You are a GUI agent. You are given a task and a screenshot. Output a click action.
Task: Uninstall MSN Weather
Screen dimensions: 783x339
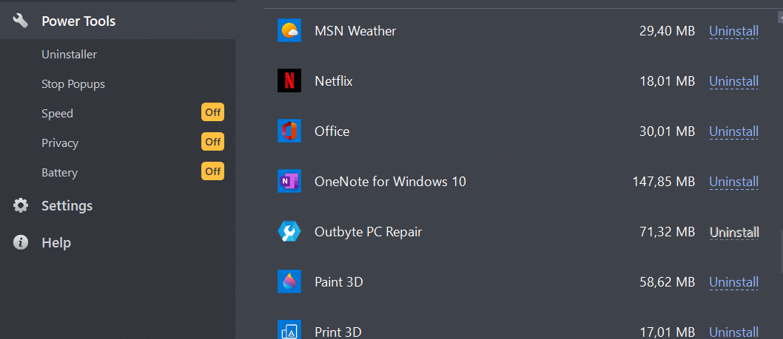[x=733, y=32]
